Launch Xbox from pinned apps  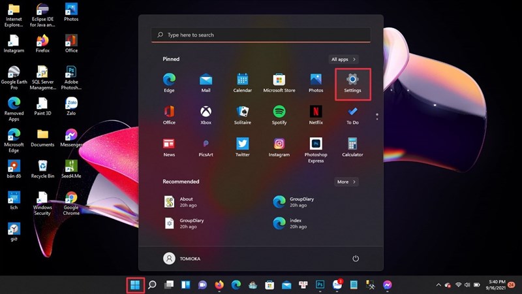pyautogui.click(x=206, y=115)
